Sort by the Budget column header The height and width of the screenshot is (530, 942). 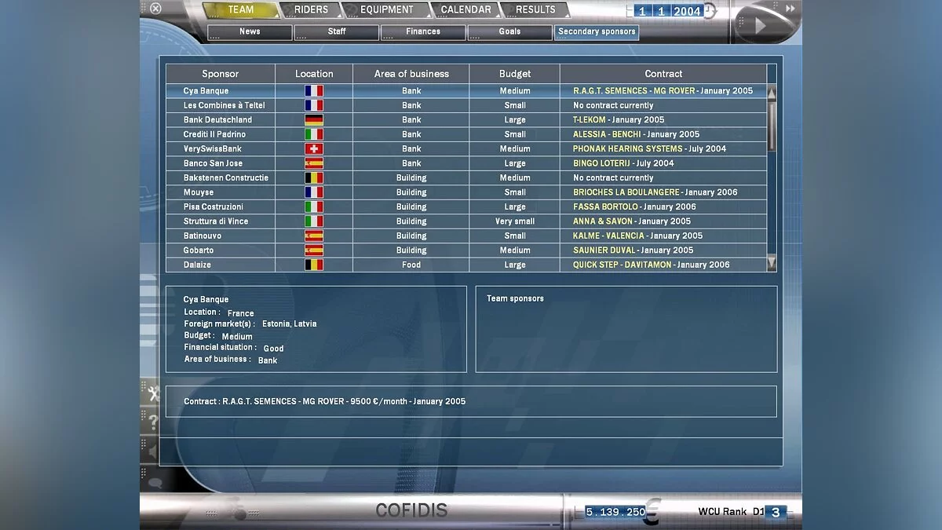515,74
